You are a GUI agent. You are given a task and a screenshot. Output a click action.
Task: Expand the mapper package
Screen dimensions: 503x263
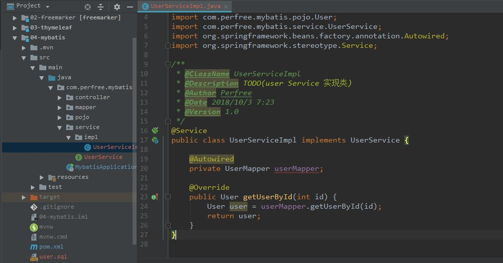coord(59,108)
